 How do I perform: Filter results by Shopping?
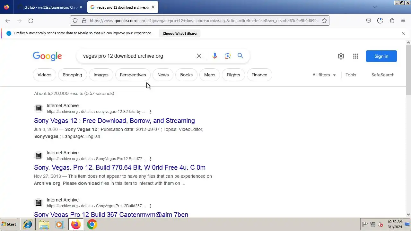[72, 75]
